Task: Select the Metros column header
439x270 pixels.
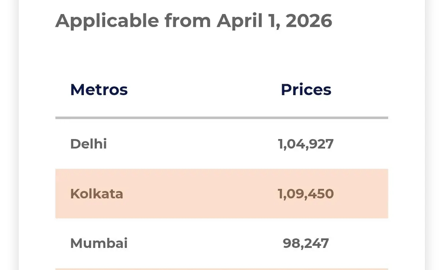Action: tap(99, 90)
